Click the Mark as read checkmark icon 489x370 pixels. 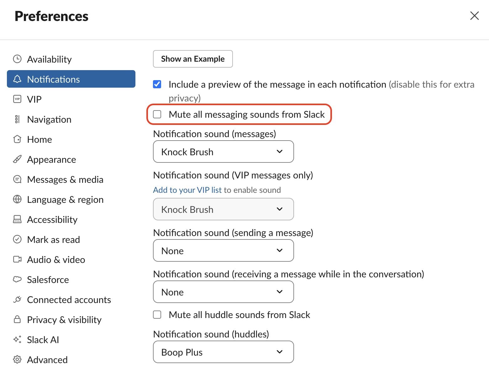point(17,239)
